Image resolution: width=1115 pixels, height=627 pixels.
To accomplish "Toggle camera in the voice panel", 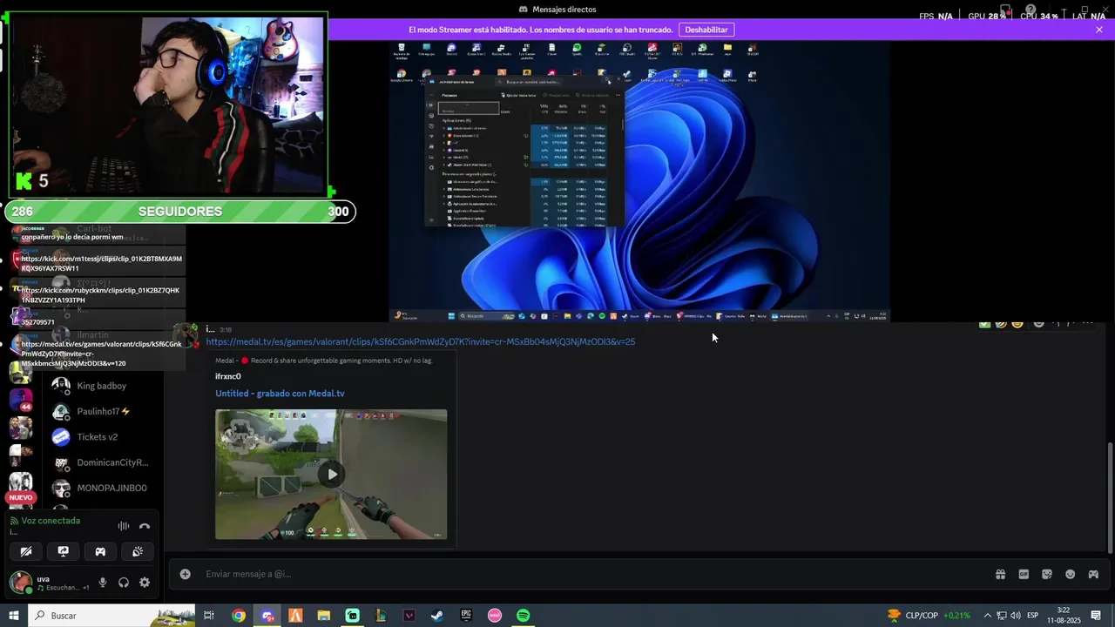I will tap(26, 551).
